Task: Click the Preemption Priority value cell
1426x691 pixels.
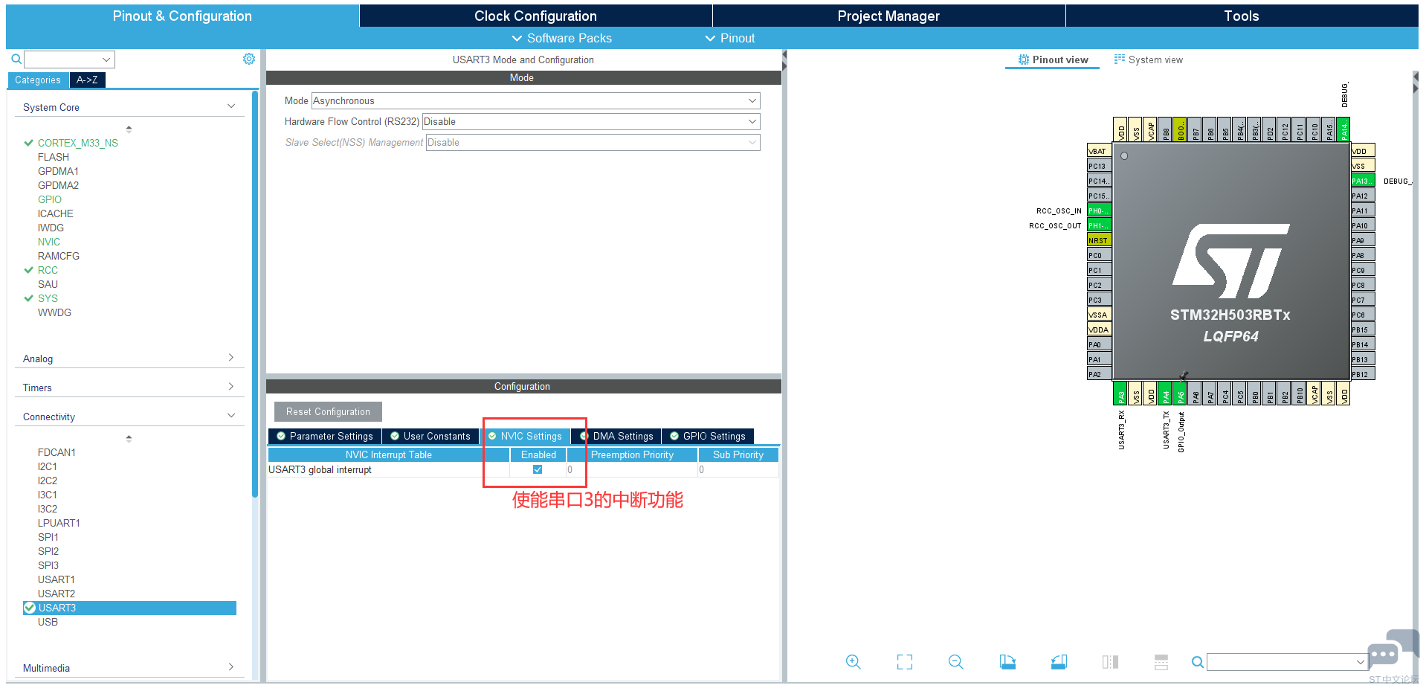Action: pyautogui.click(x=632, y=469)
